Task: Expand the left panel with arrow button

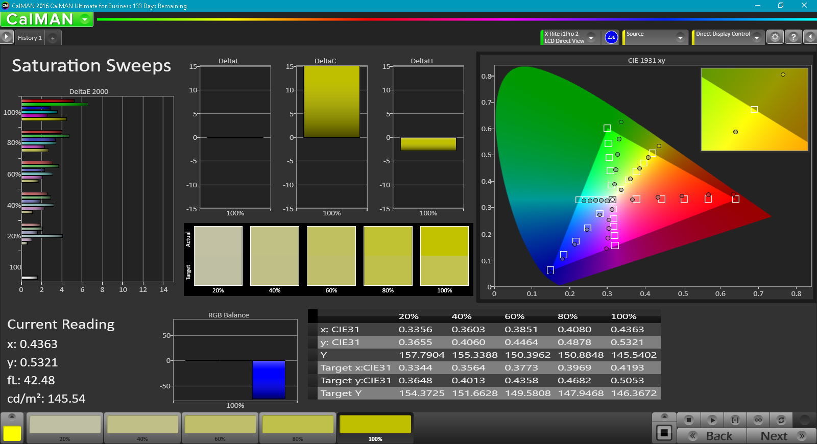Action: pos(6,37)
